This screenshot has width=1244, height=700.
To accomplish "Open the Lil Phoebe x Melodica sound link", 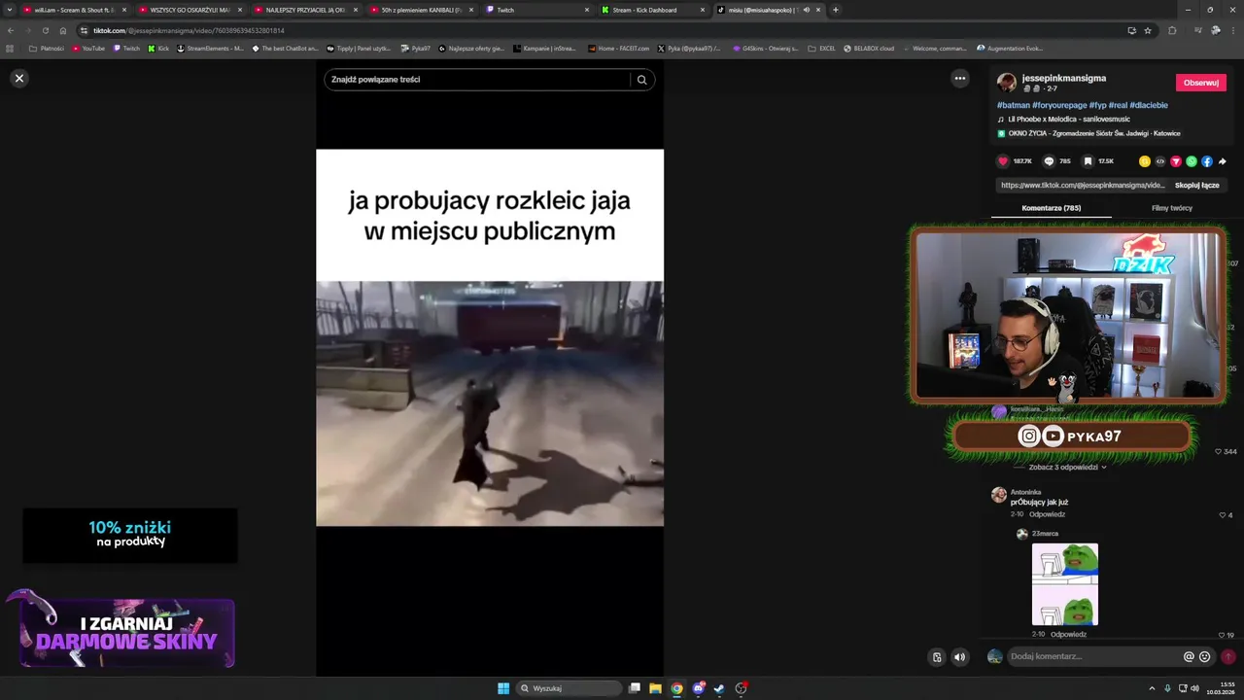I will [1068, 120].
